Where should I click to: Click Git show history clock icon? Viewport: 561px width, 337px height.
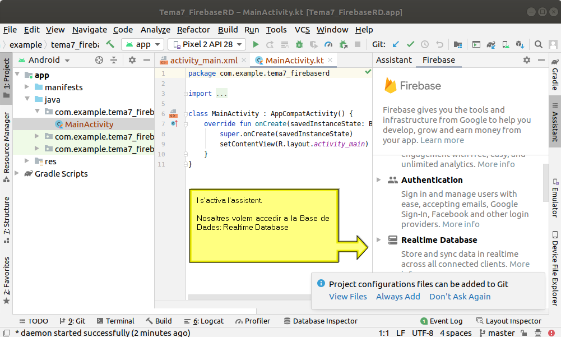(x=425, y=44)
